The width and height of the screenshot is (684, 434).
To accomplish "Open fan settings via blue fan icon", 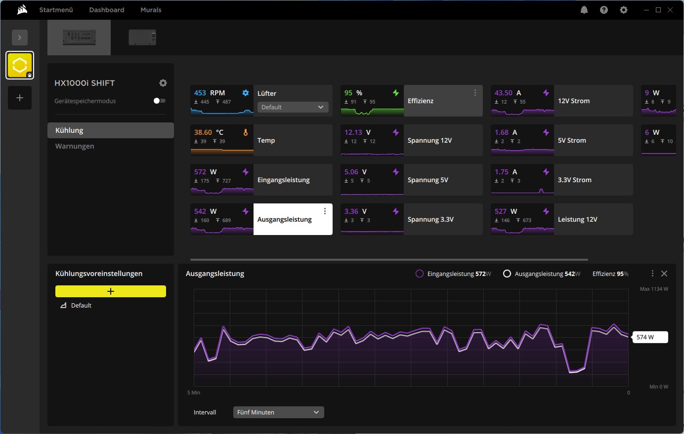I will pos(246,92).
